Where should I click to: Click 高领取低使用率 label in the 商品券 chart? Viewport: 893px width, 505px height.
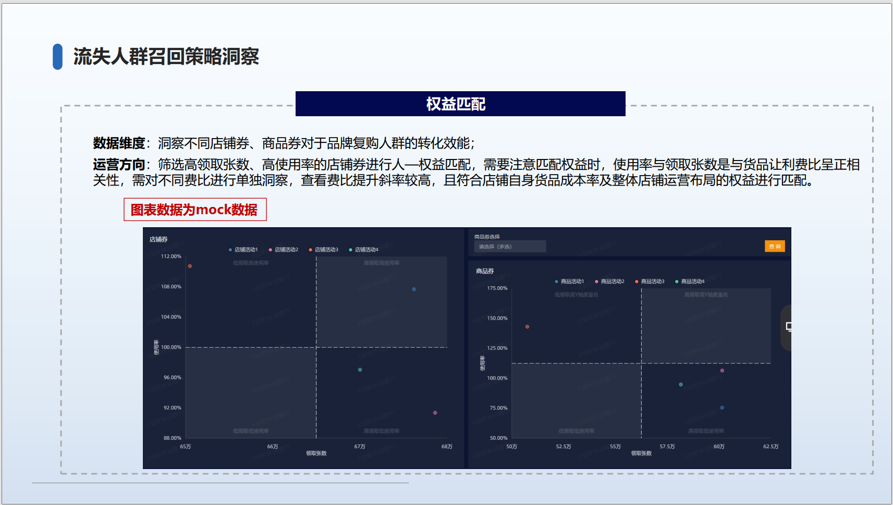pyautogui.click(x=706, y=431)
